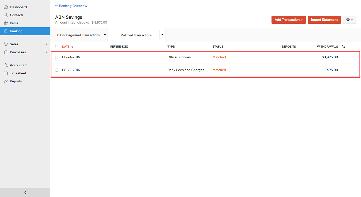Click the Banking icon in sidebar

click(6, 31)
